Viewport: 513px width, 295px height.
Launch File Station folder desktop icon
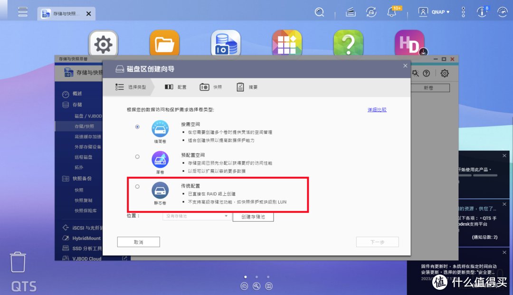164,44
